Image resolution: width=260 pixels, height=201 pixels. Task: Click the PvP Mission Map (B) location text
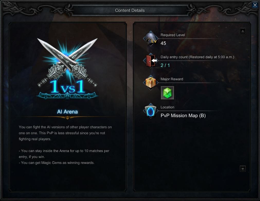point(183,116)
